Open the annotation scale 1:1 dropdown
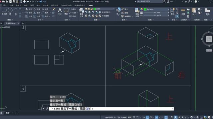This screenshot has width=213, height=119. click(187, 117)
